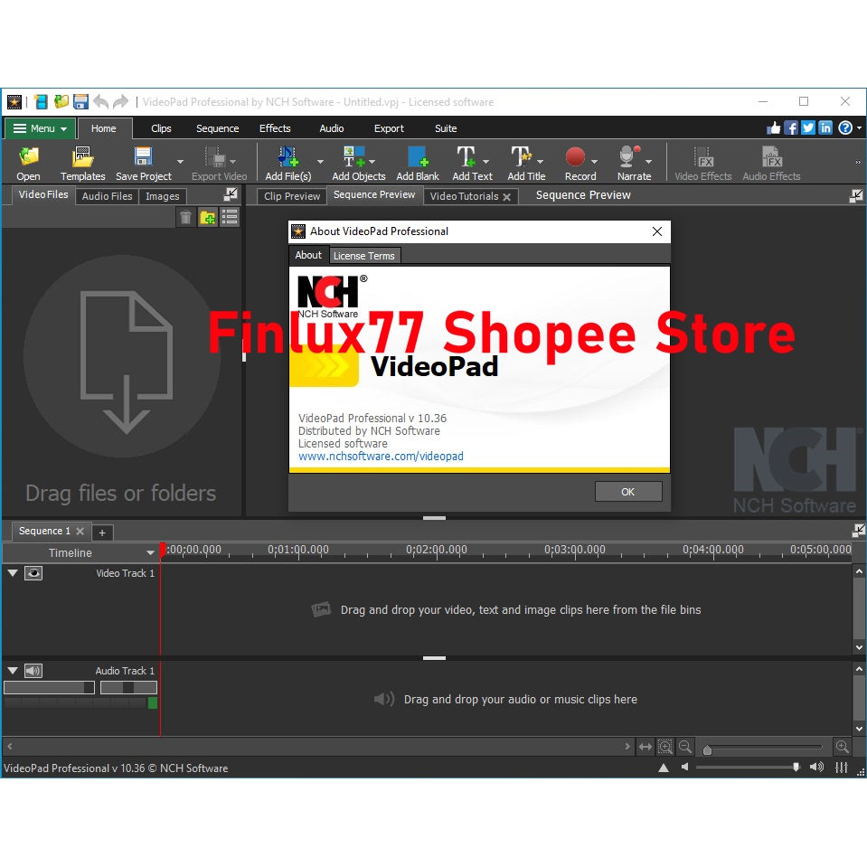The image size is (867, 867).
Task: Open the green Menu dropdown
Action: pos(39,128)
